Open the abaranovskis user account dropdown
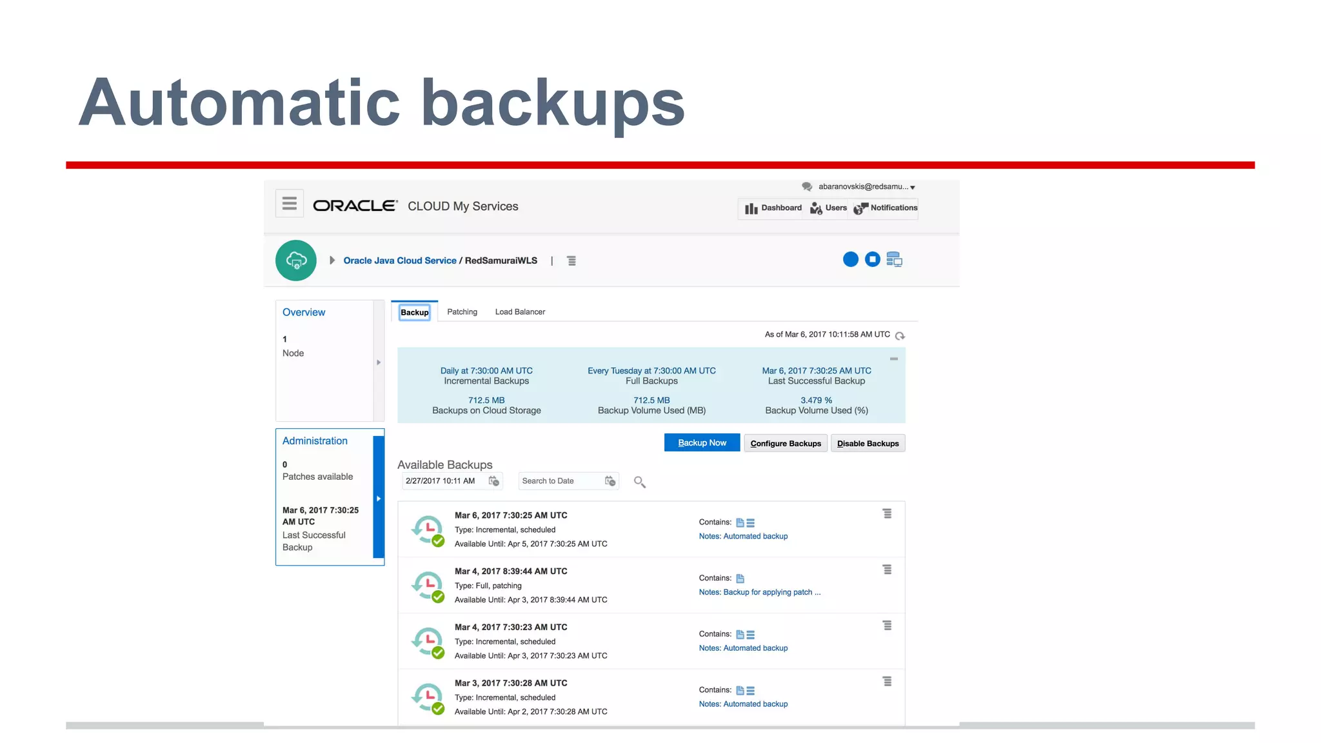The height and width of the screenshot is (743, 1321). tap(866, 186)
